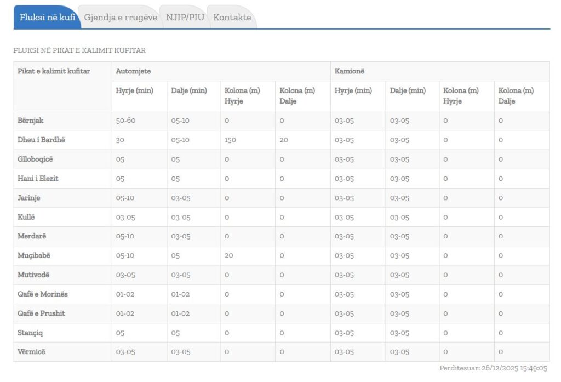Select the Dheu i Bardhë row name

click(x=41, y=140)
